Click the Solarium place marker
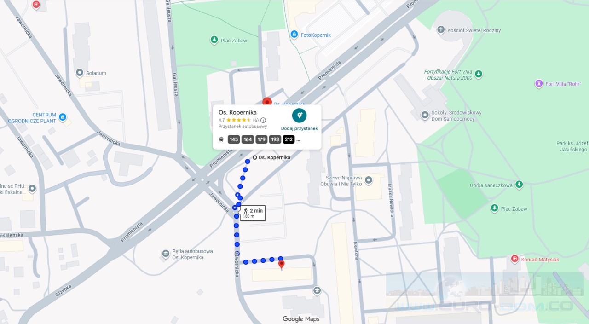The width and height of the screenshot is (589, 324). click(x=80, y=73)
